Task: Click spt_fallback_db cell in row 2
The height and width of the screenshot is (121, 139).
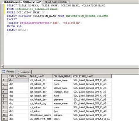Action: [40, 84]
